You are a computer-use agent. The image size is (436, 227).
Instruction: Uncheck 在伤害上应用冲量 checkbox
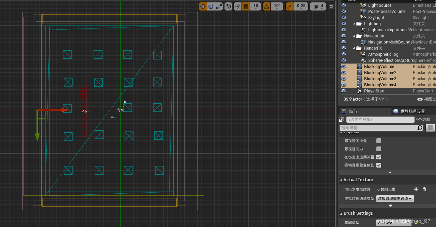tap(378, 157)
